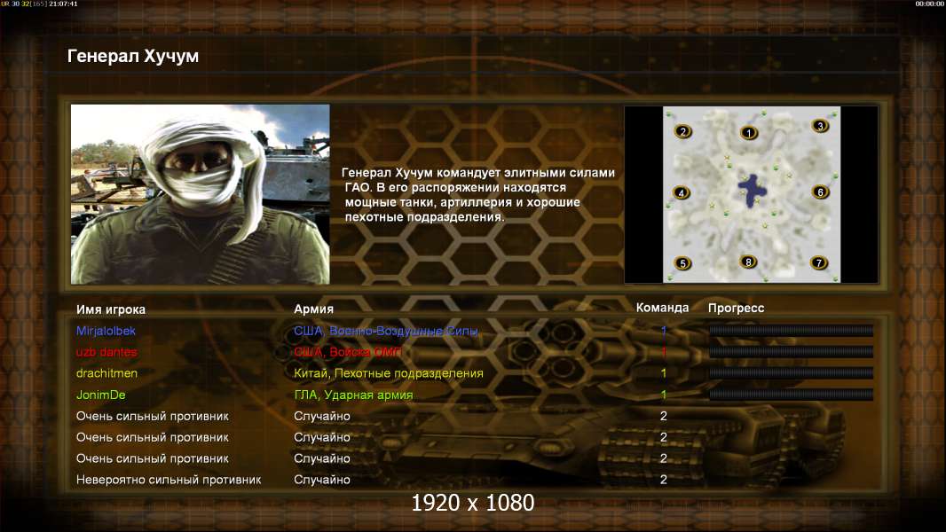
Task: Click the '1920 x 1080' resolution label
Action: pos(472,503)
